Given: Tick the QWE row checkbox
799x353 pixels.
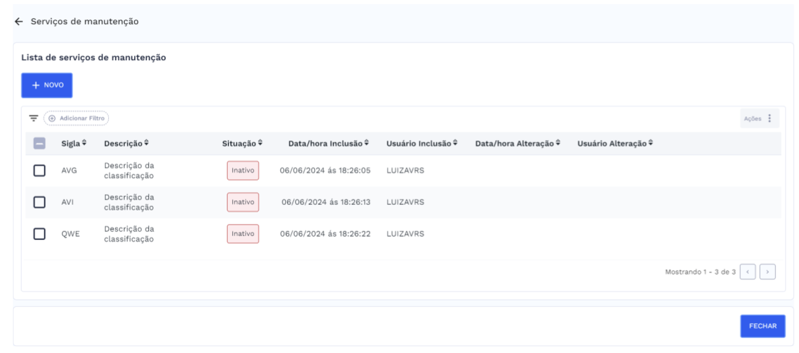Looking at the screenshot, I should [39, 233].
